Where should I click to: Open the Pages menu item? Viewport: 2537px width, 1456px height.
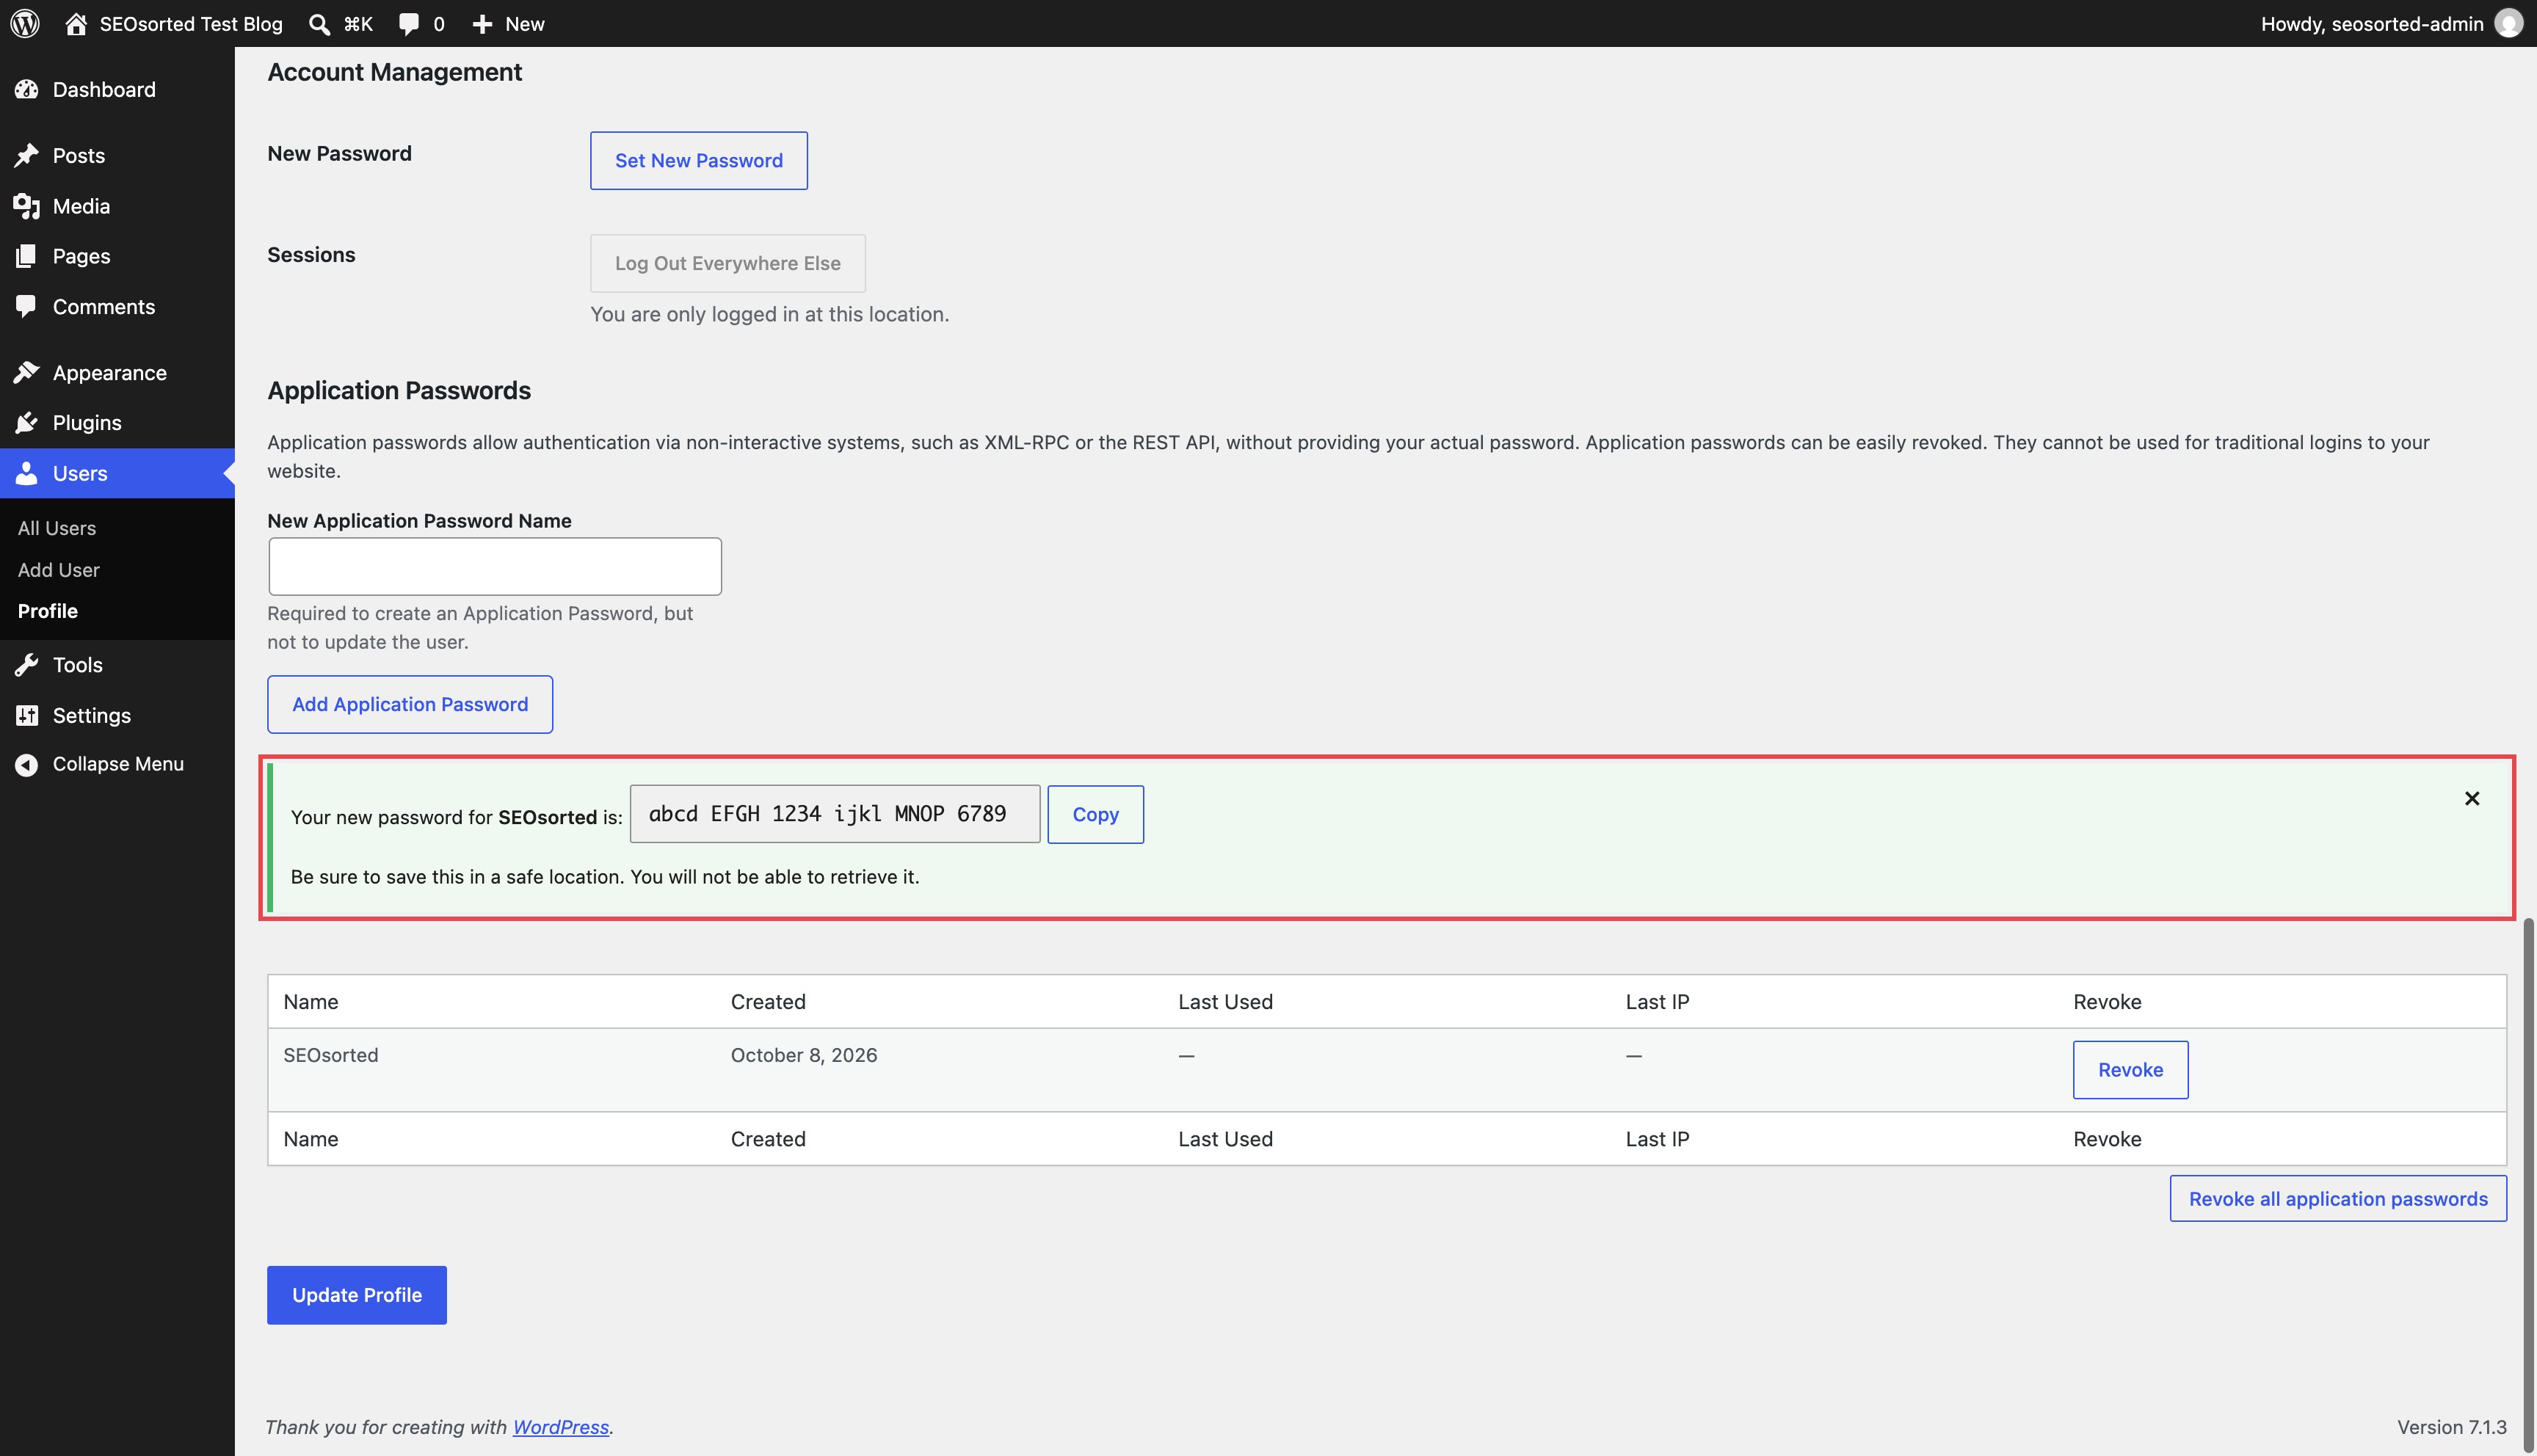coord(117,256)
